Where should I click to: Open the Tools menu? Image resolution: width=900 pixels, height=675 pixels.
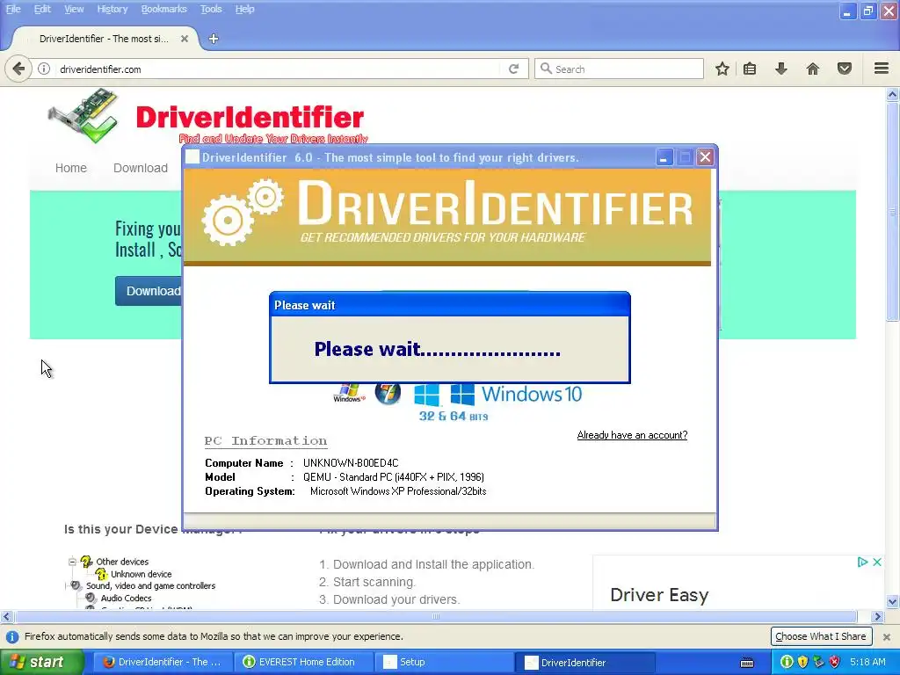pos(211,9)
